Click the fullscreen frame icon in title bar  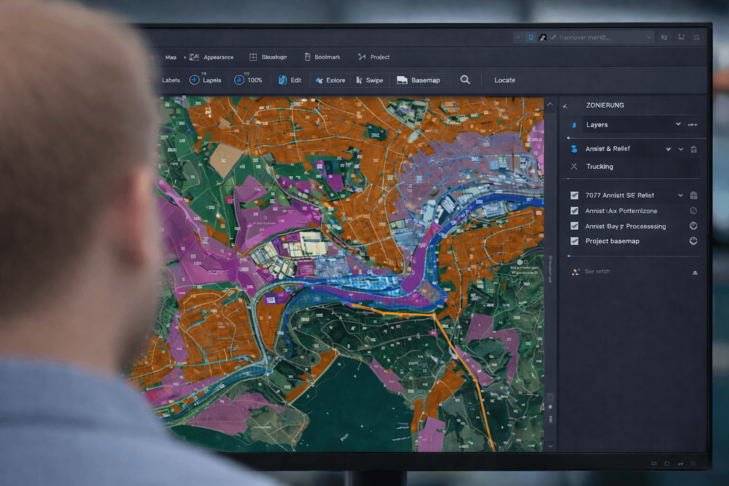[x=681, y=37]
